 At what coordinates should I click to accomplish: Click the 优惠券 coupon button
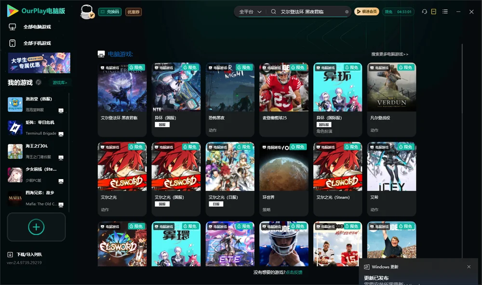coord(134,12)
